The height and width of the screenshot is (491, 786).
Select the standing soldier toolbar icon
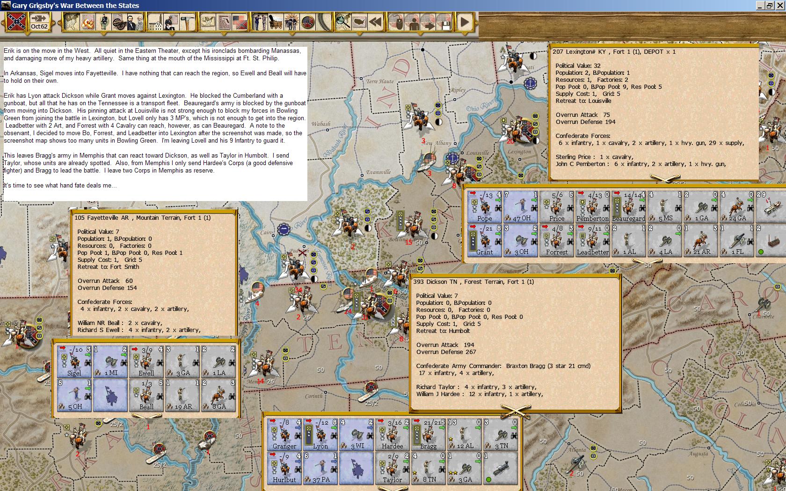(x=103, y=22)
